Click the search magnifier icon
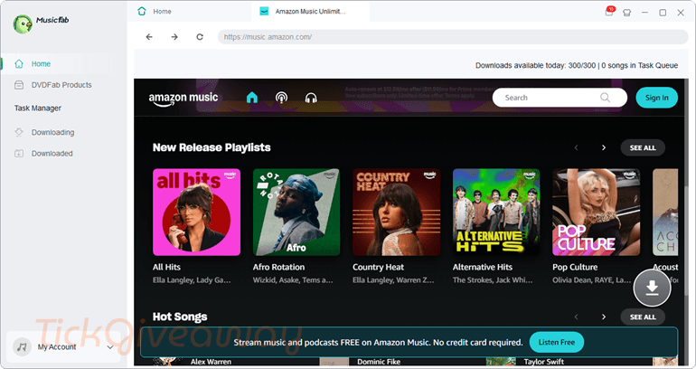 [605, 98]
